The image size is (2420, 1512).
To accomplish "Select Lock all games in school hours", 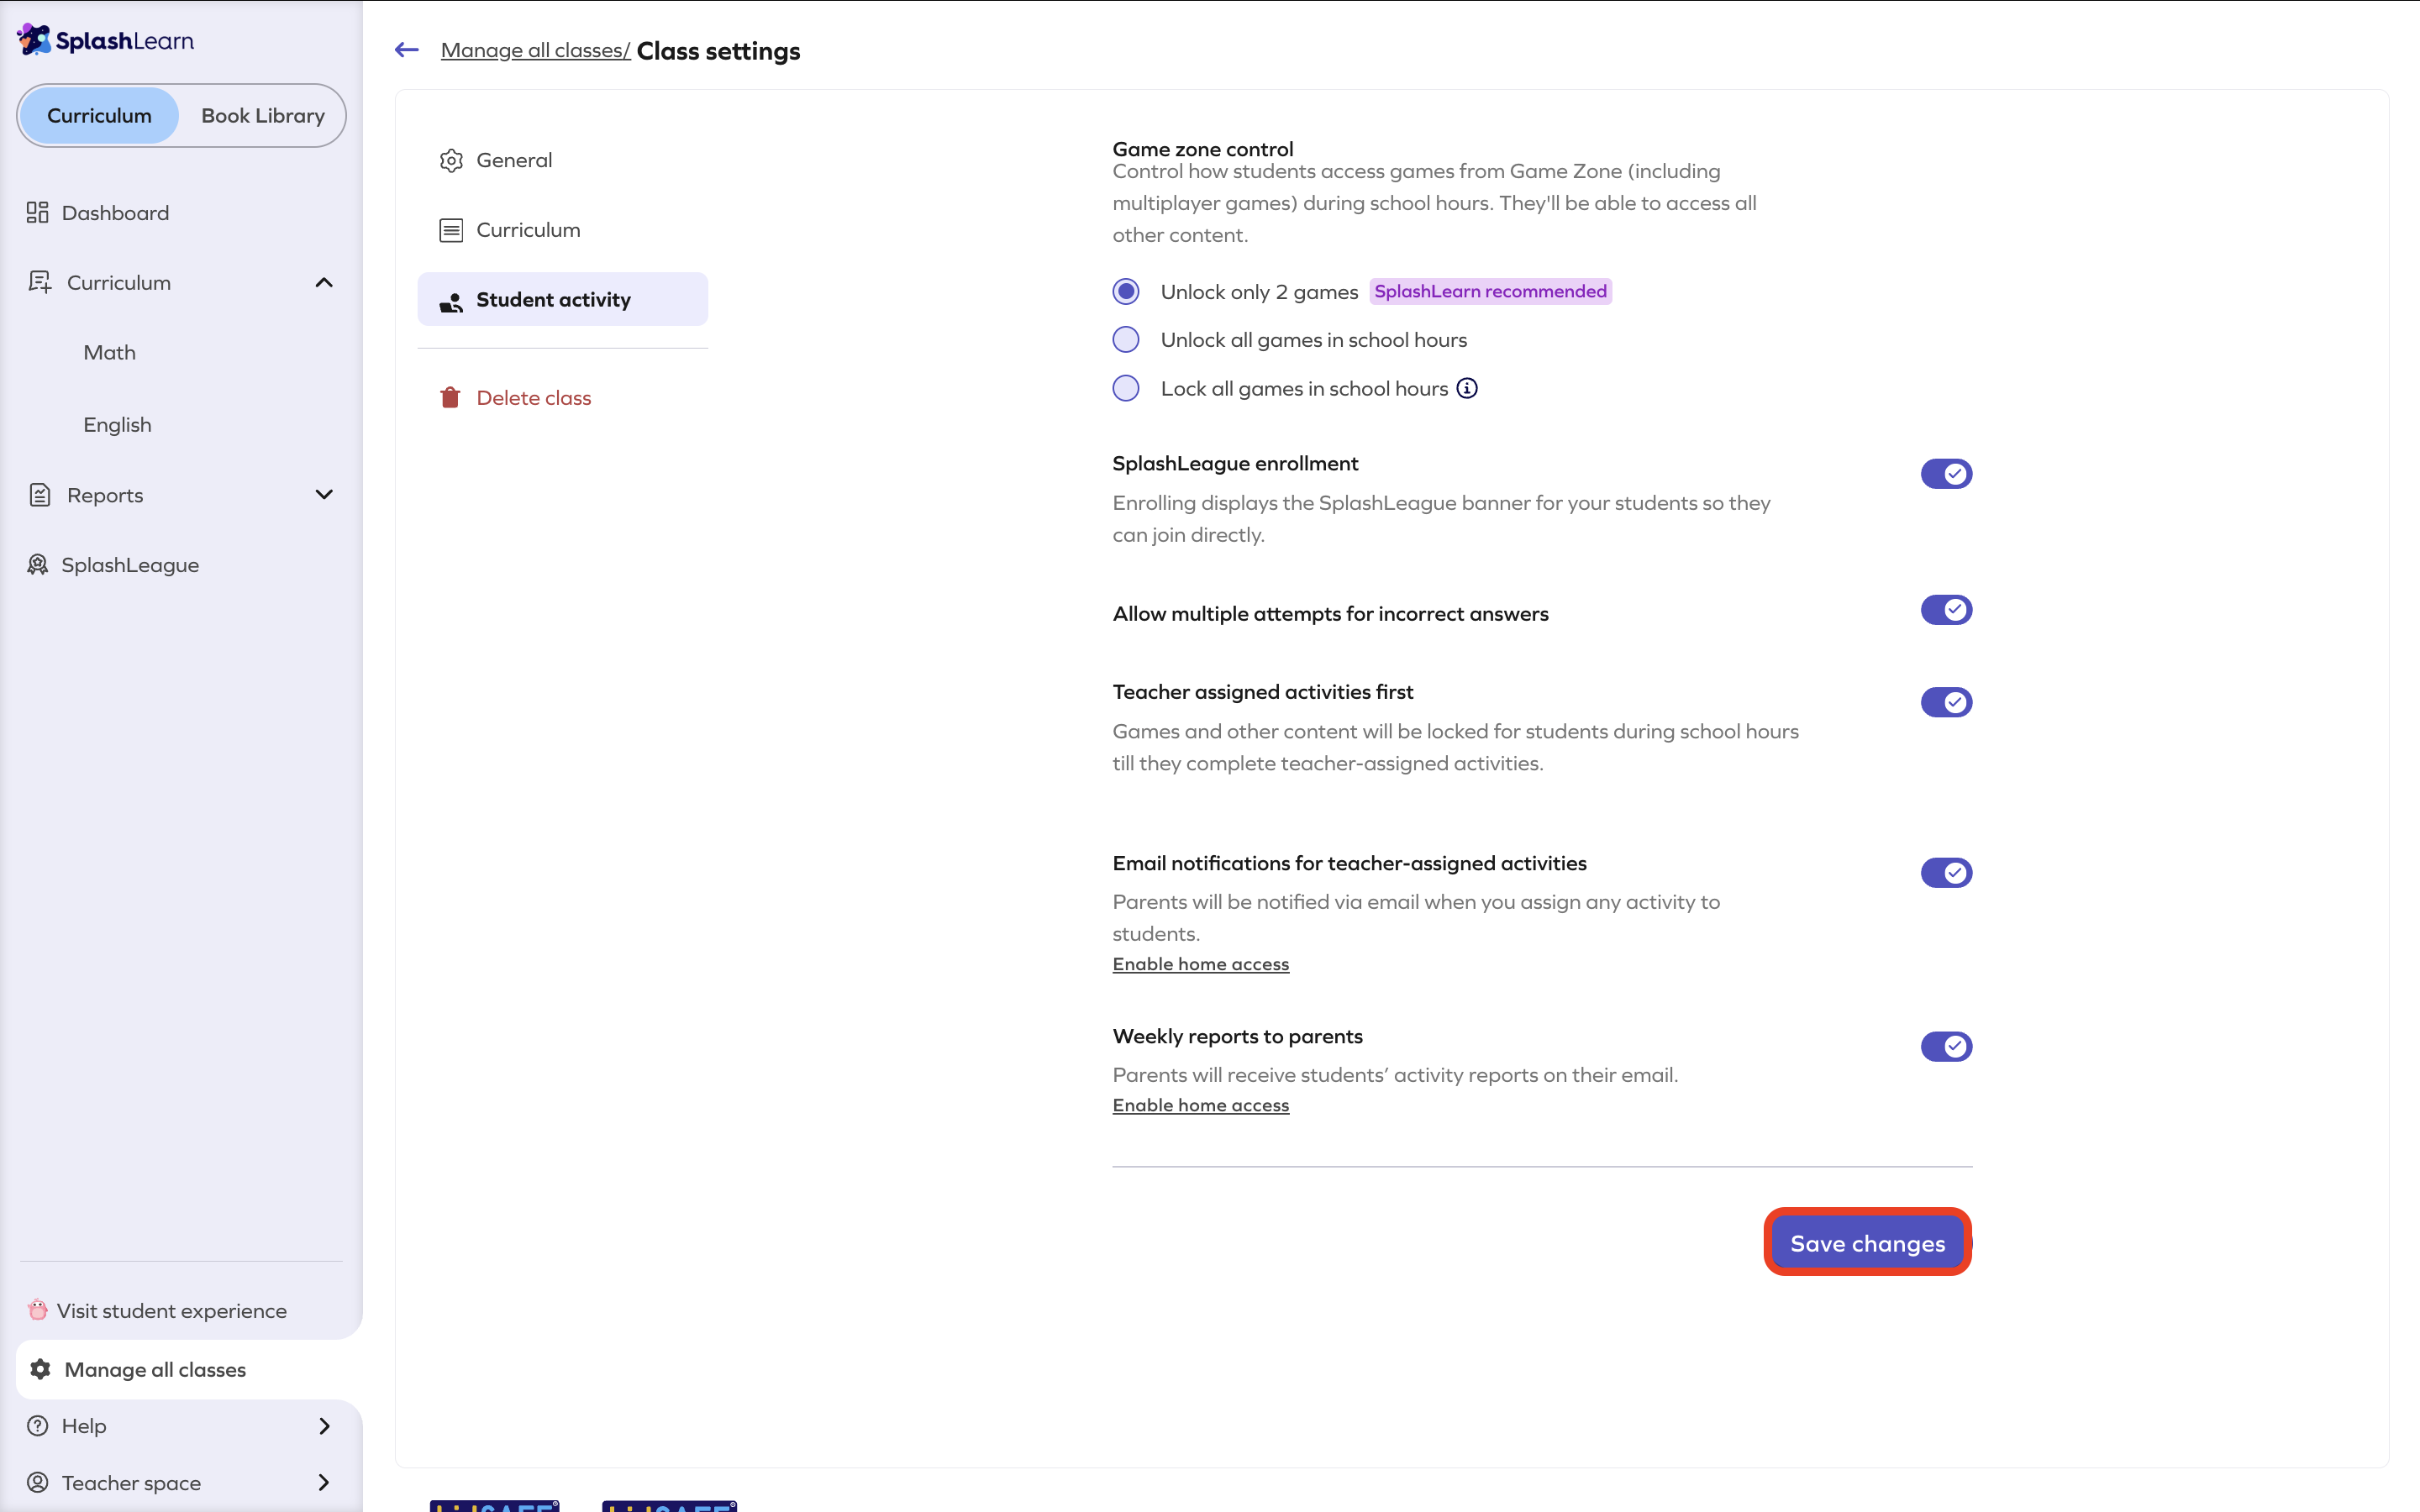I will pyautogui.click(x=1126, y=388).
